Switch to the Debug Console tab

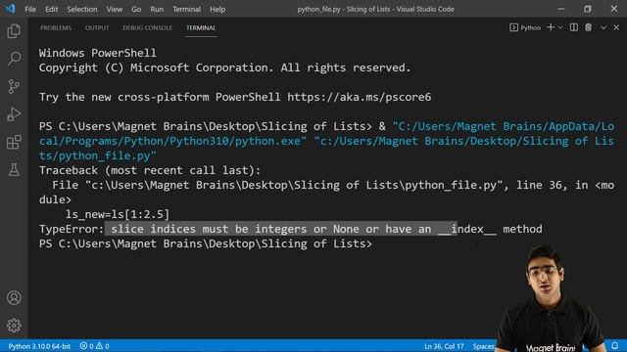[147, 28]
